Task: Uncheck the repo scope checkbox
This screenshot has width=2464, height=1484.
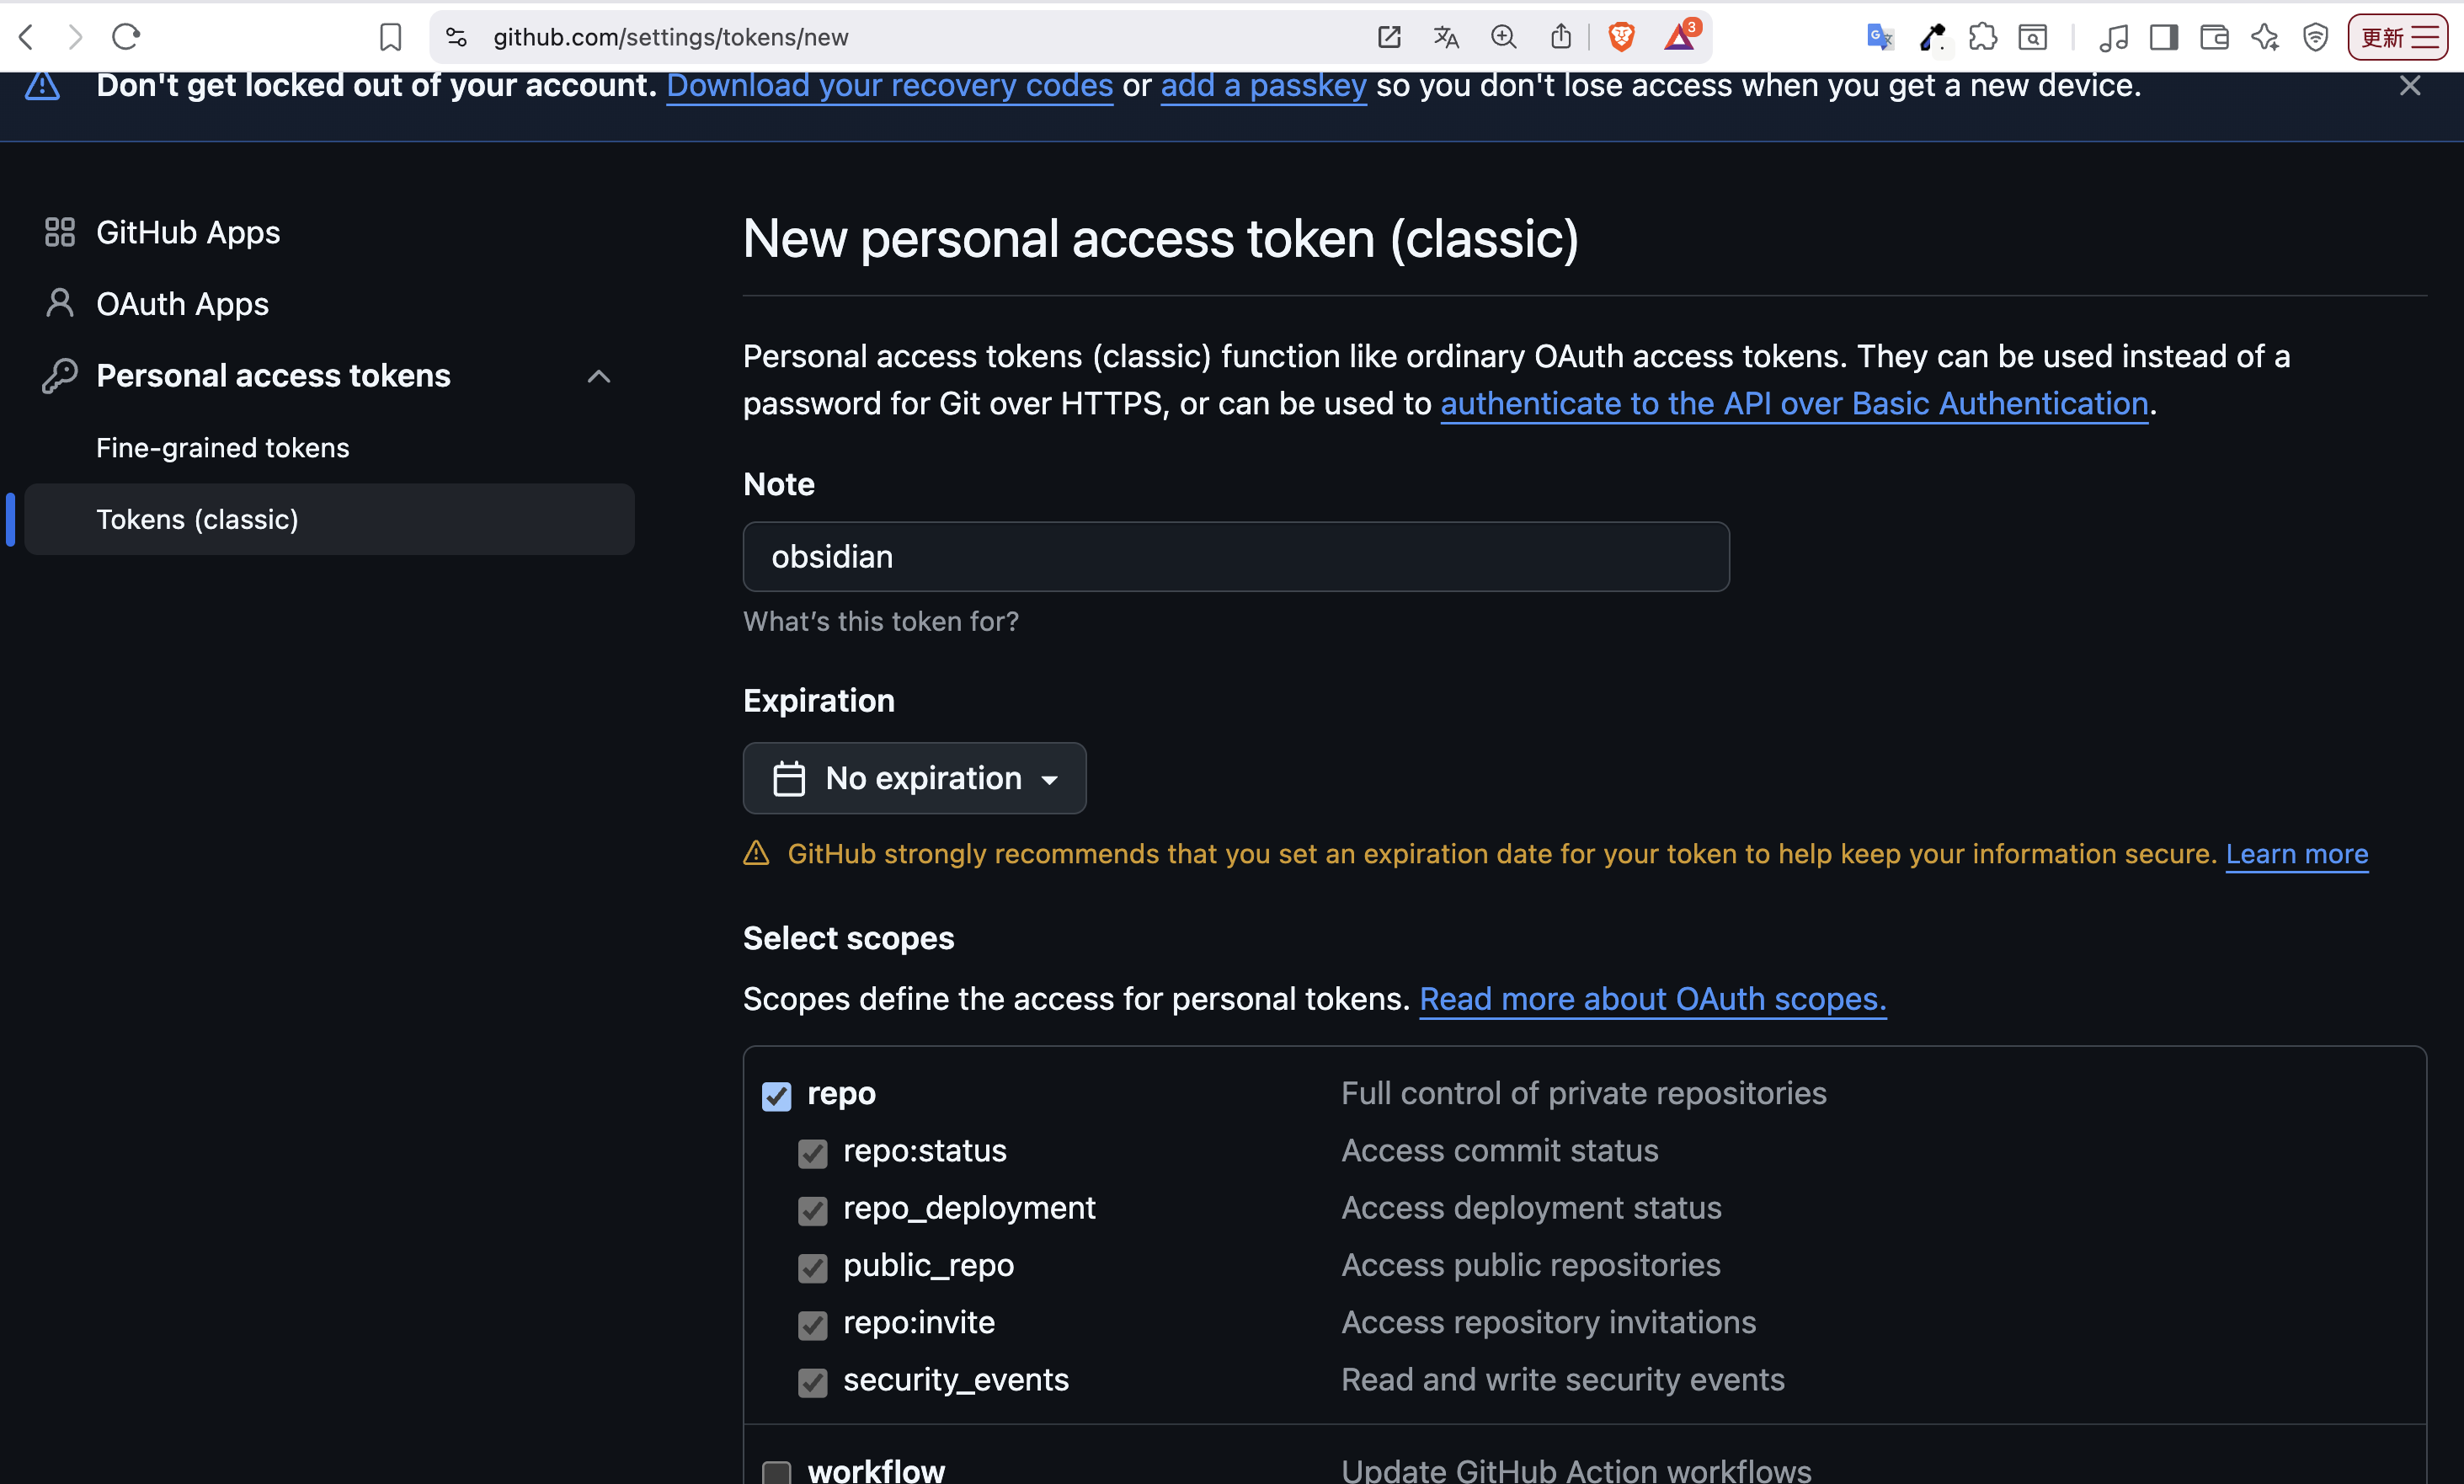Action: click(x=776, y=1096)
